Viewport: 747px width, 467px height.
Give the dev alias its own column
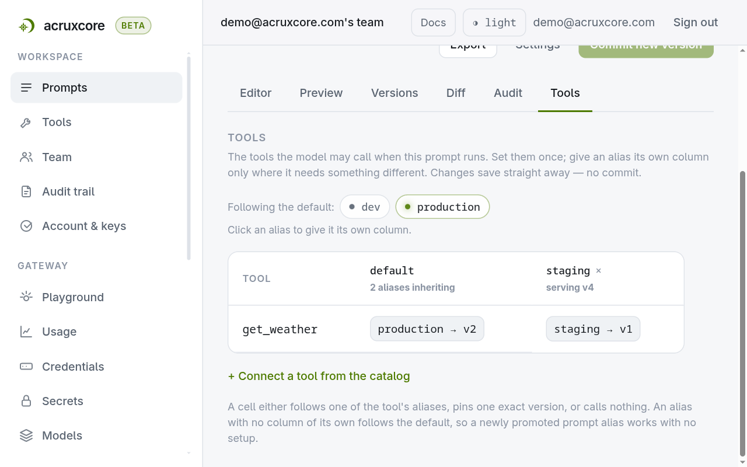point(365,207)
